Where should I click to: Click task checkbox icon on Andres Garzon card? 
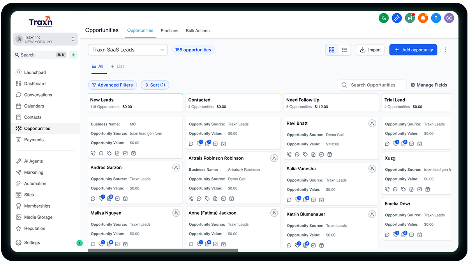tap(117, 199)
